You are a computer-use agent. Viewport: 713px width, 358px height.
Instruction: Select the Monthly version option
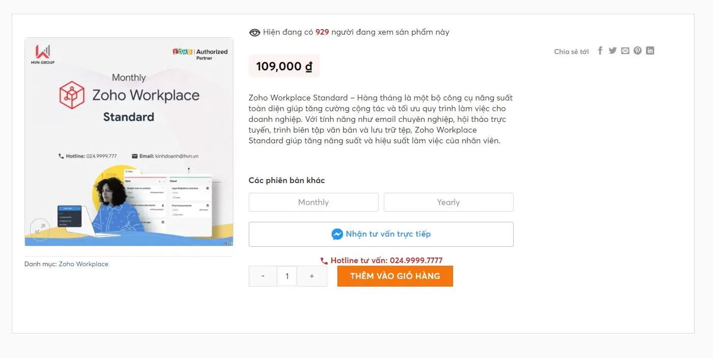[313, 202]
